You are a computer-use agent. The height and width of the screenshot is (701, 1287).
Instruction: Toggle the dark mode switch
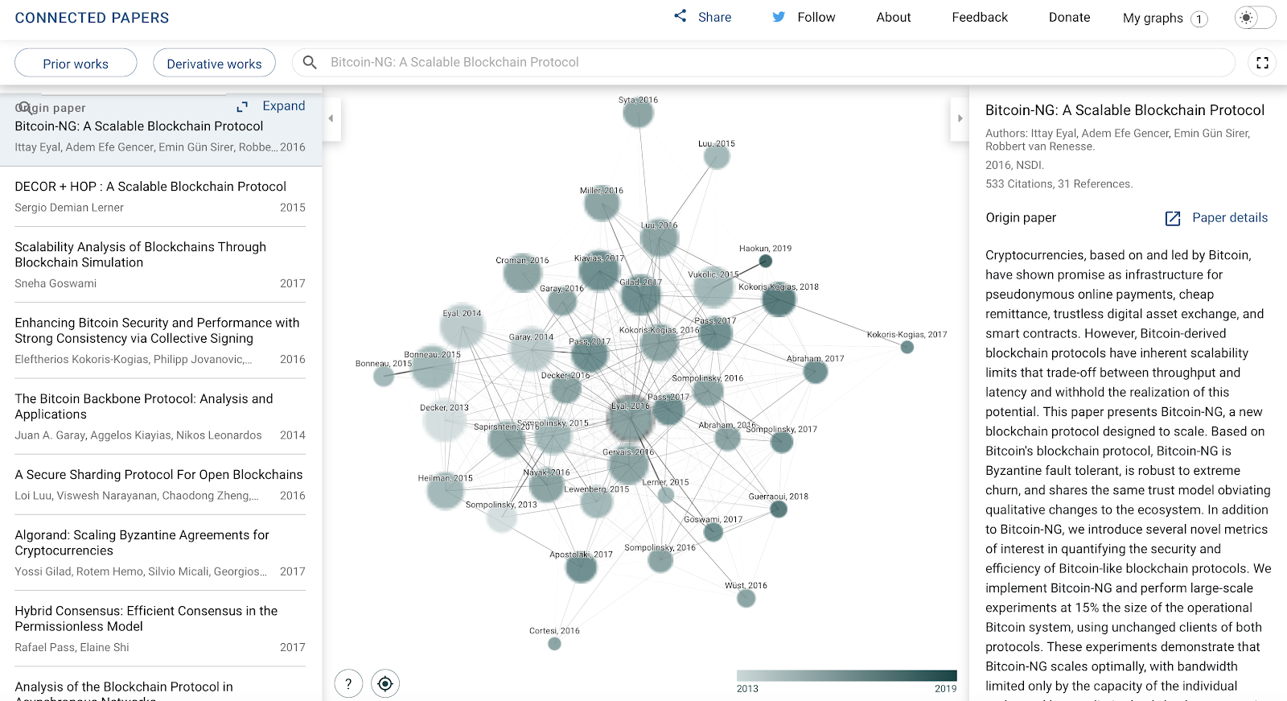pyautogui.click(x=1255, y=18)
